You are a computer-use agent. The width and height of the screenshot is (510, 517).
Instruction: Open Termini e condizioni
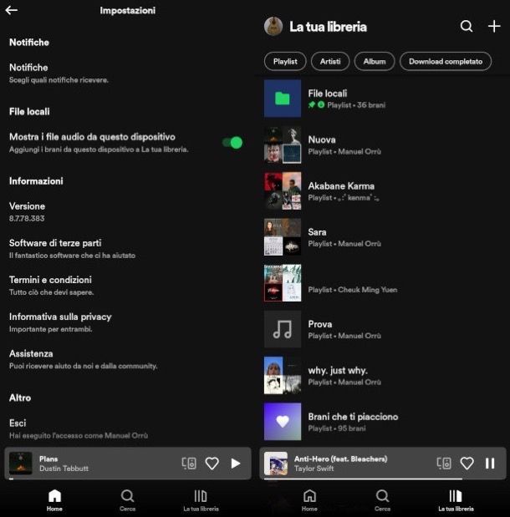[x=52, y=286]
